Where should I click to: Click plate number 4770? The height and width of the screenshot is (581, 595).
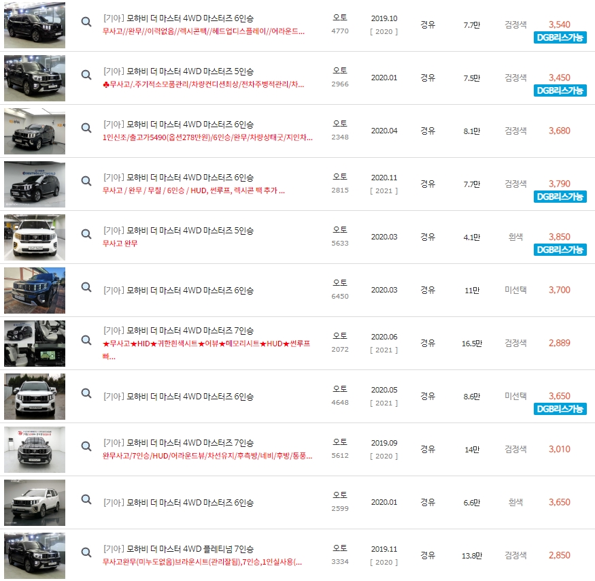340,31
